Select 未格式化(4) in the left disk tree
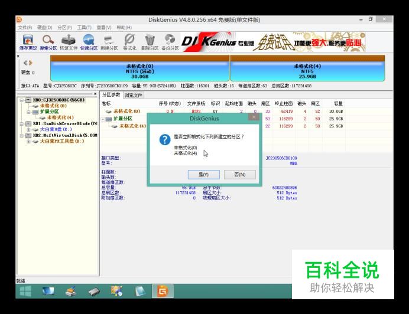 coord(60,117)
